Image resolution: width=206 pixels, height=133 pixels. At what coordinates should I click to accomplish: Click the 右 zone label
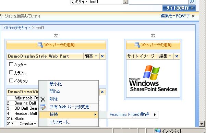pyautogui.click(x=153, y=36)
